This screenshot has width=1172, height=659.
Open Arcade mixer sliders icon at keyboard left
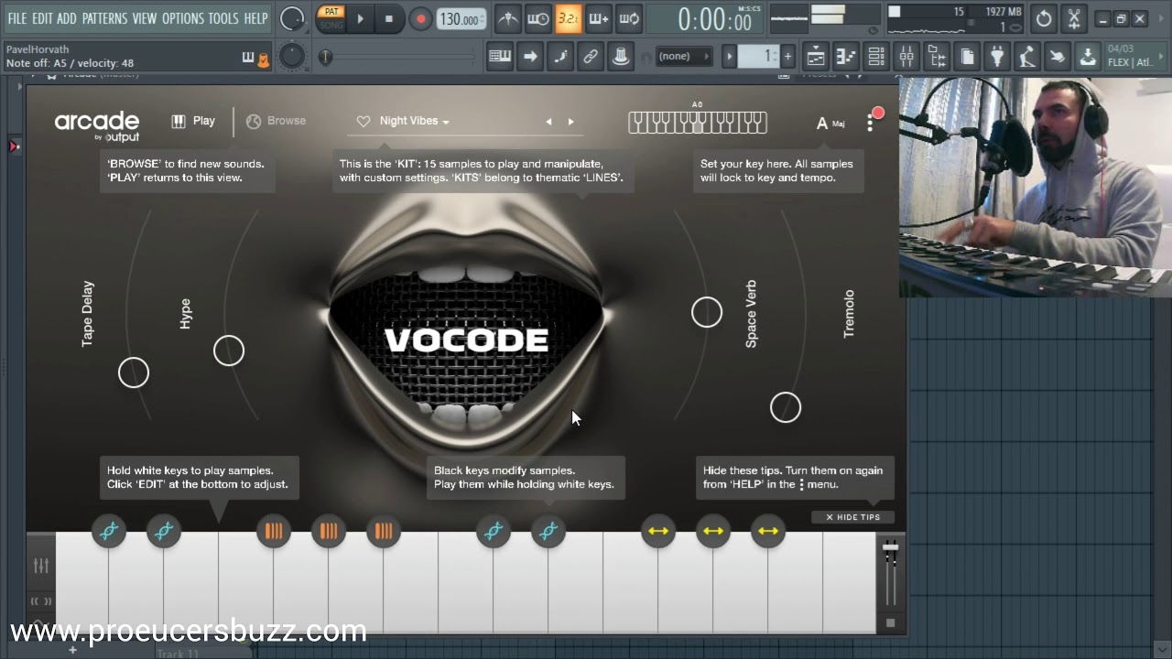(x=41, y=566)
